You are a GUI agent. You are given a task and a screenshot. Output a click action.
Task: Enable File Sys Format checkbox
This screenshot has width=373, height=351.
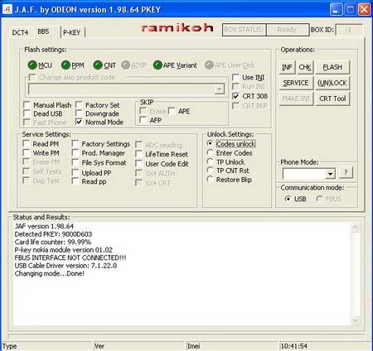[x=75, y=163]
